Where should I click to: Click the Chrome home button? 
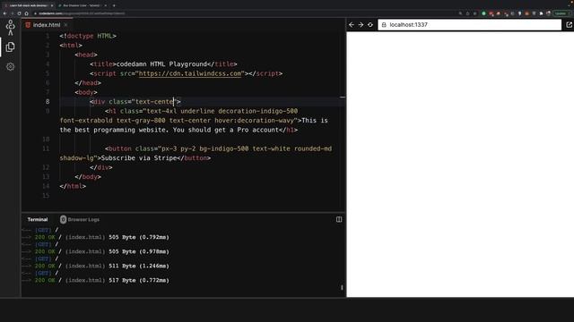[26, 13]
